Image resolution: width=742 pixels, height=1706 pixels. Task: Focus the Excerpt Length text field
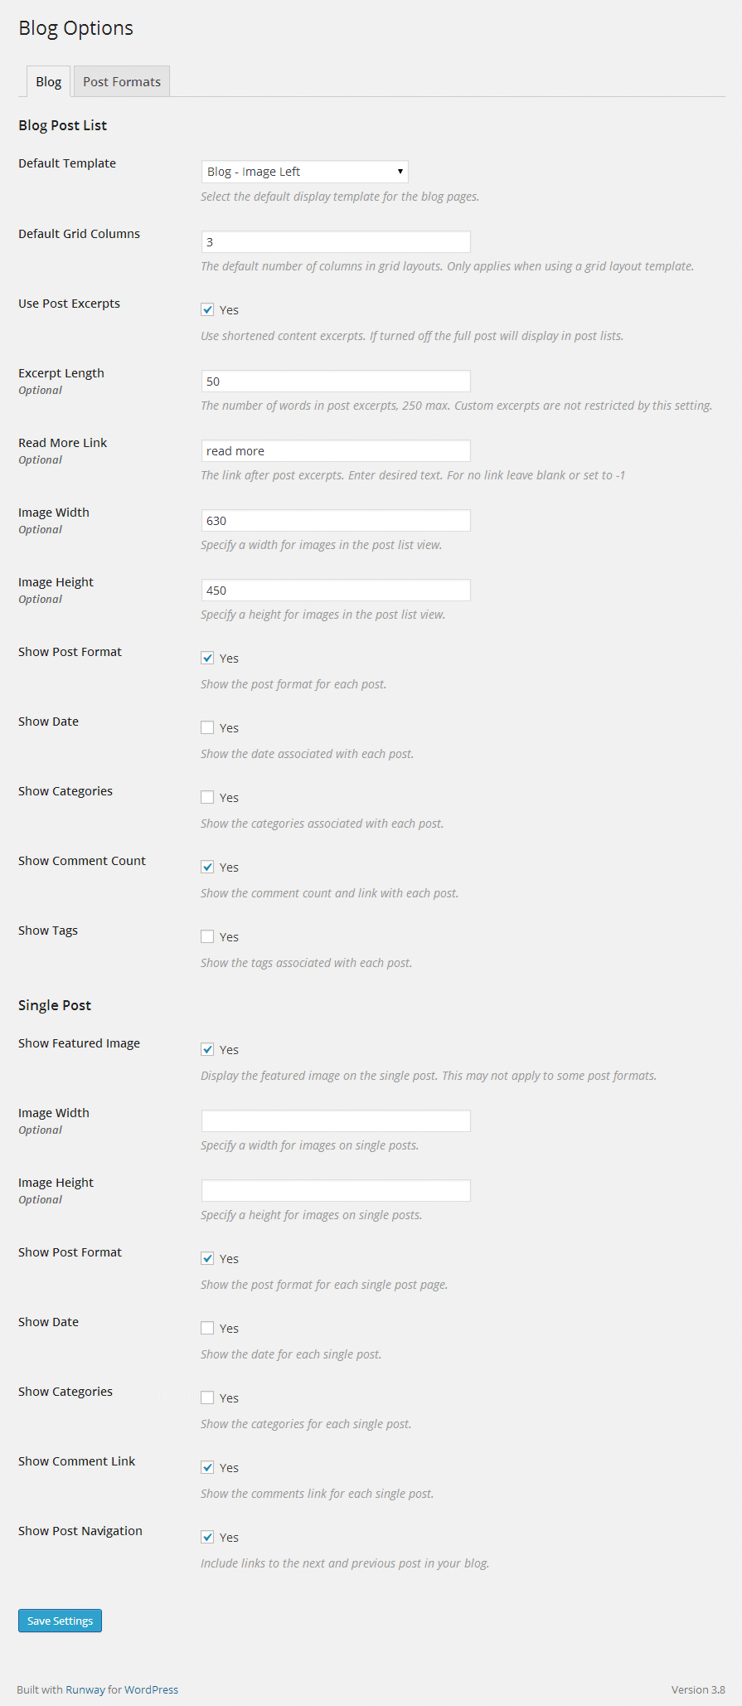click(336, 382)
